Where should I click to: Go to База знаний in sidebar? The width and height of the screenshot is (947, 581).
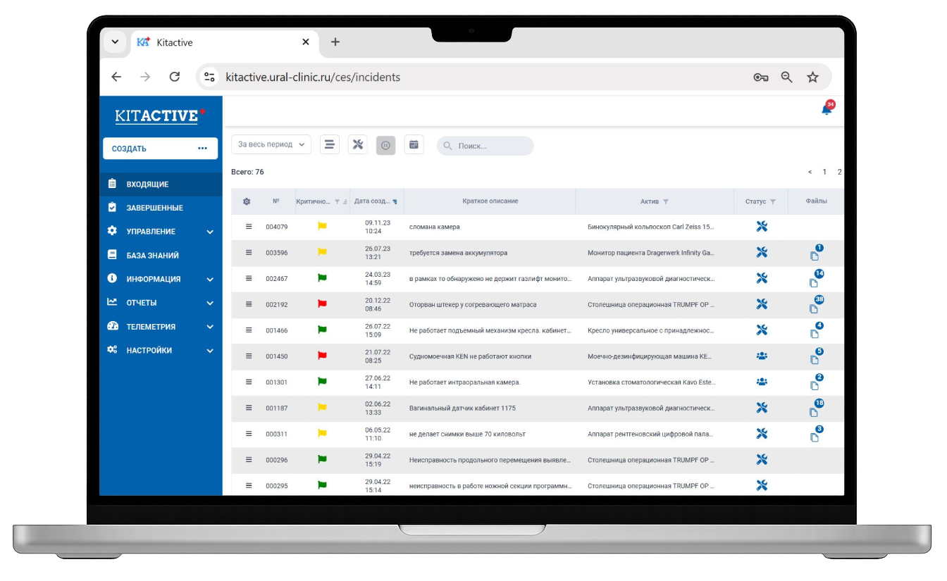(152, 256)
